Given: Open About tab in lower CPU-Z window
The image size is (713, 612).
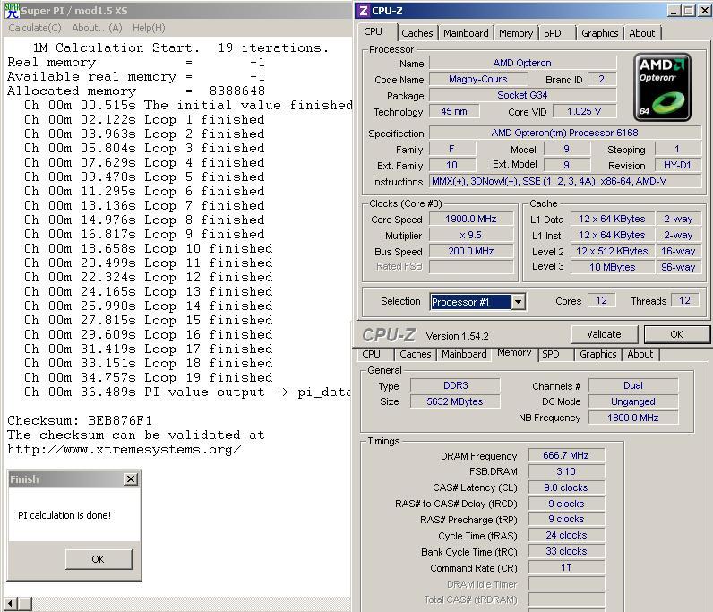Looking at the screenshot, I should tap(640, 354).
